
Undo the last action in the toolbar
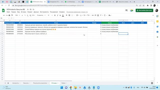tap(4, 15)
